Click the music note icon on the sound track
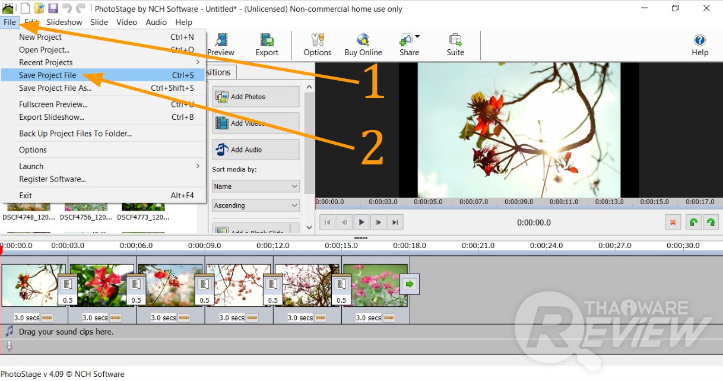Viewport: 723px width, 381px height. coord(9,331)
